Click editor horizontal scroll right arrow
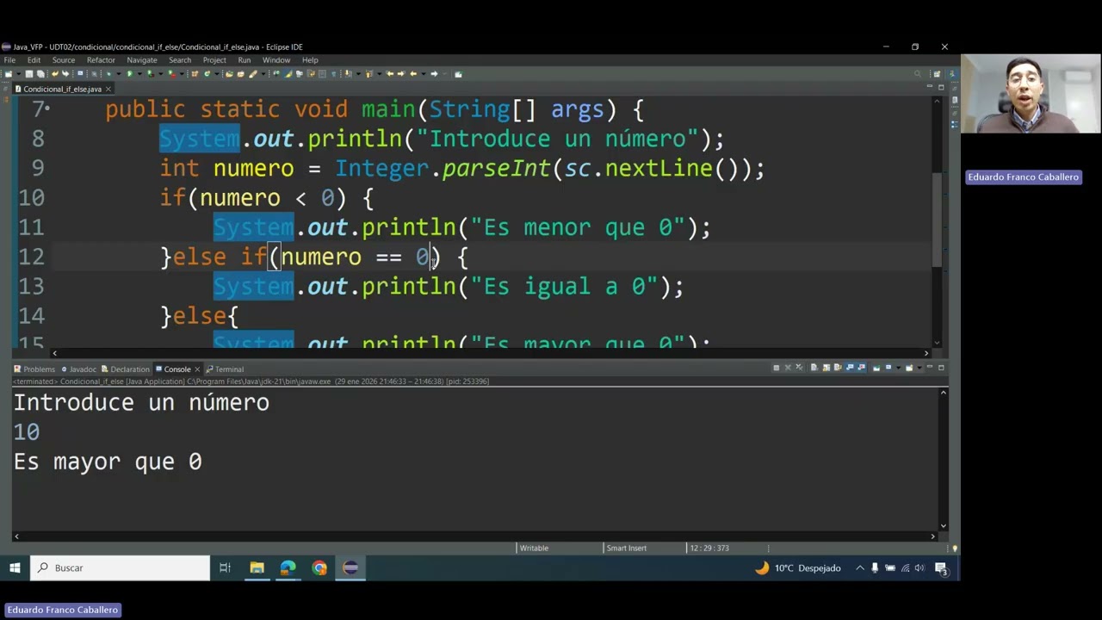Viewport: 1102px width, 620px height. point(926,352)
